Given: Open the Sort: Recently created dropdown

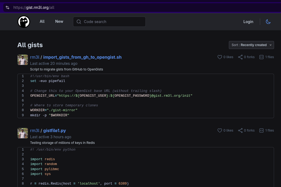Looking at the screenshot, I should pyautogui.click(x=251, y=45).
